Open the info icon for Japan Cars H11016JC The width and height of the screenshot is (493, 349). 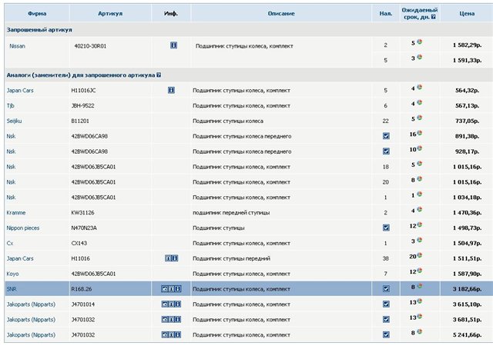coord(171,91)
